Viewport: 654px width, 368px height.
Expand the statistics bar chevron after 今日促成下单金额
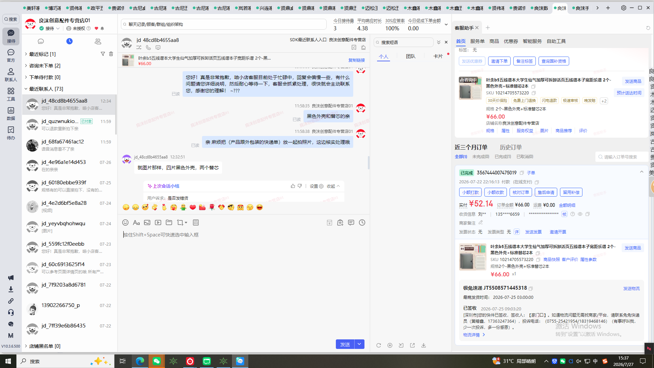[x=446, y=25]
